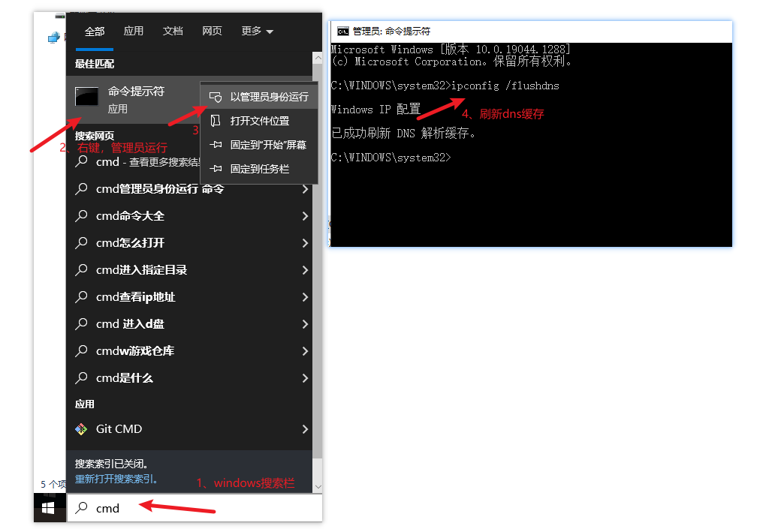The image size is (775, 529).
Task: Click the search icon next to cmd 进入d盘
Action: click(x=82, y=323)
